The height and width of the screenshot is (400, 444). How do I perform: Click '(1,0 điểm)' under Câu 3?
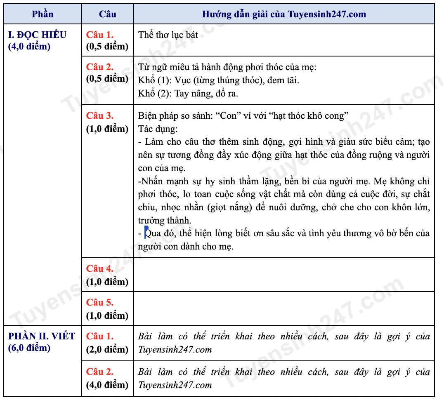click(107, 129)
